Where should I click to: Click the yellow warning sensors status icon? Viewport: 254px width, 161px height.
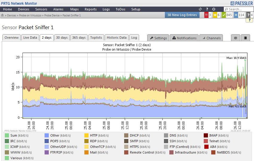(215, 15)
